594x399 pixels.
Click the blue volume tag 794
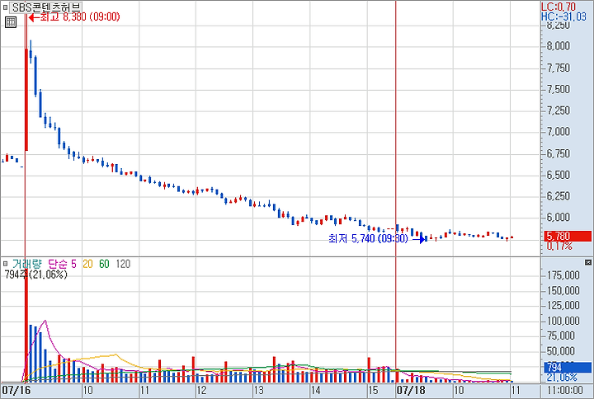coord(568,367)
